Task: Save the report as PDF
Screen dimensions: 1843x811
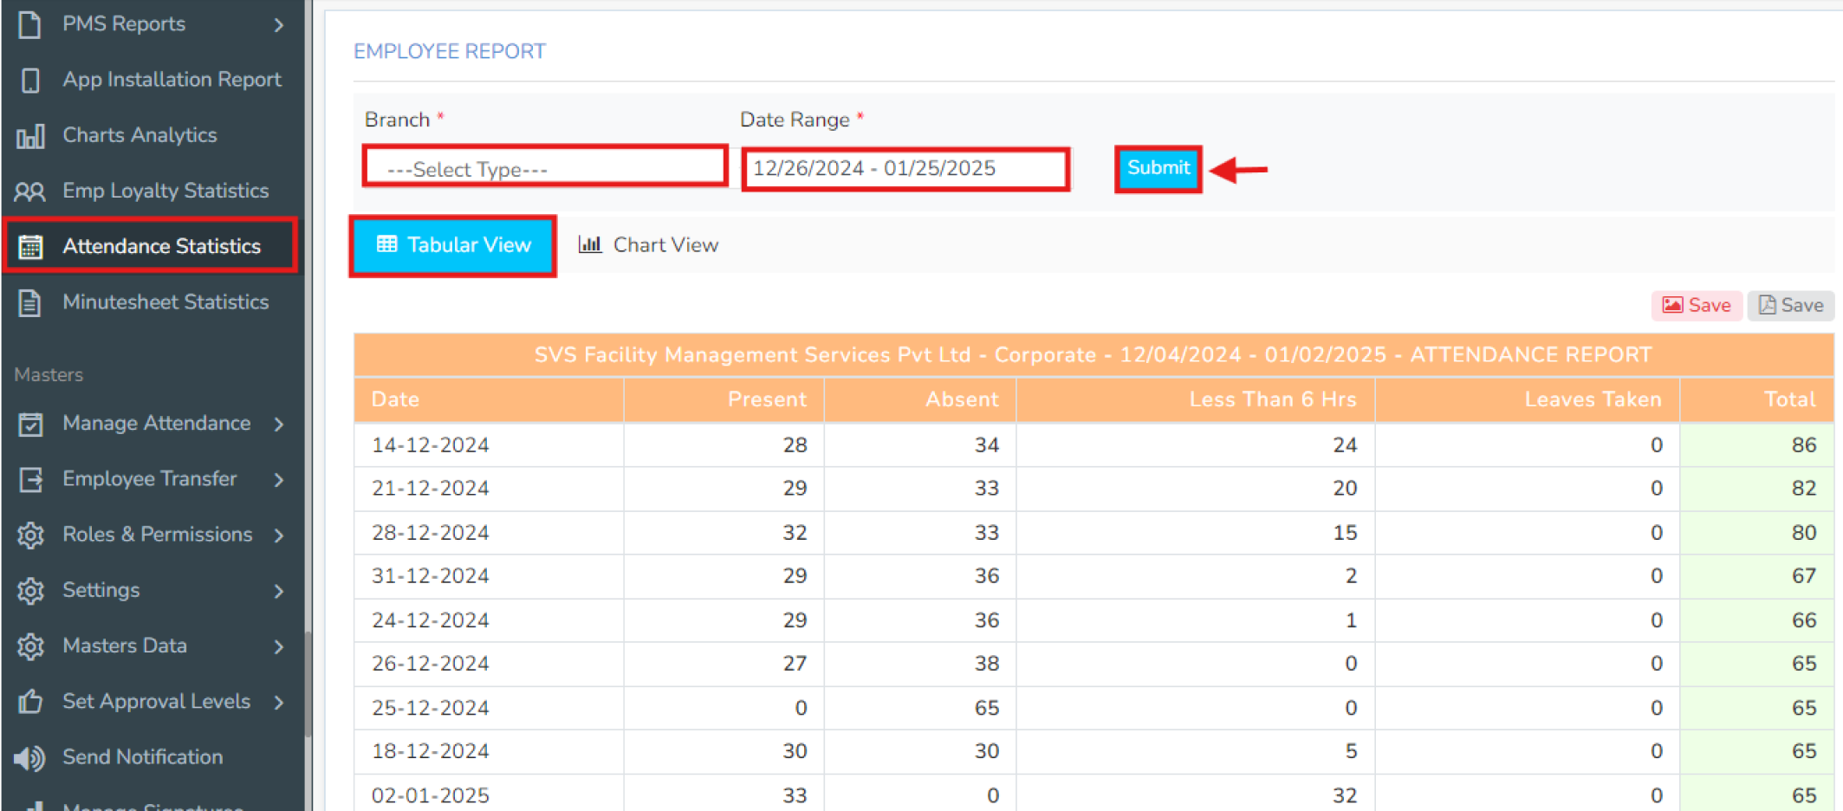Action: pyautogui.click(x=1790, y=305)
